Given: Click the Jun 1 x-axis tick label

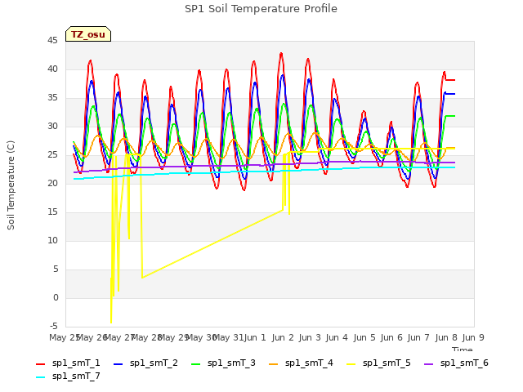Looking at the screenshot, I should pos(255,337).
